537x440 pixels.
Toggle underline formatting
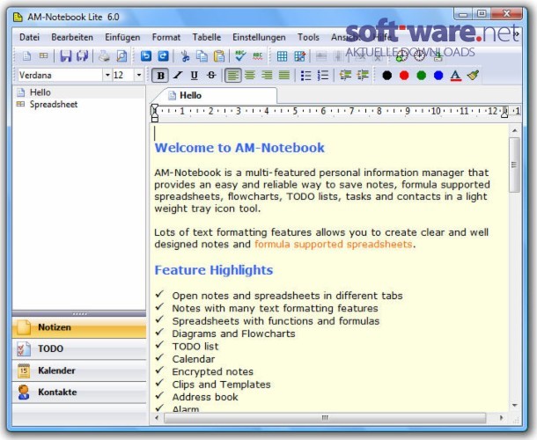pos(195,76)
